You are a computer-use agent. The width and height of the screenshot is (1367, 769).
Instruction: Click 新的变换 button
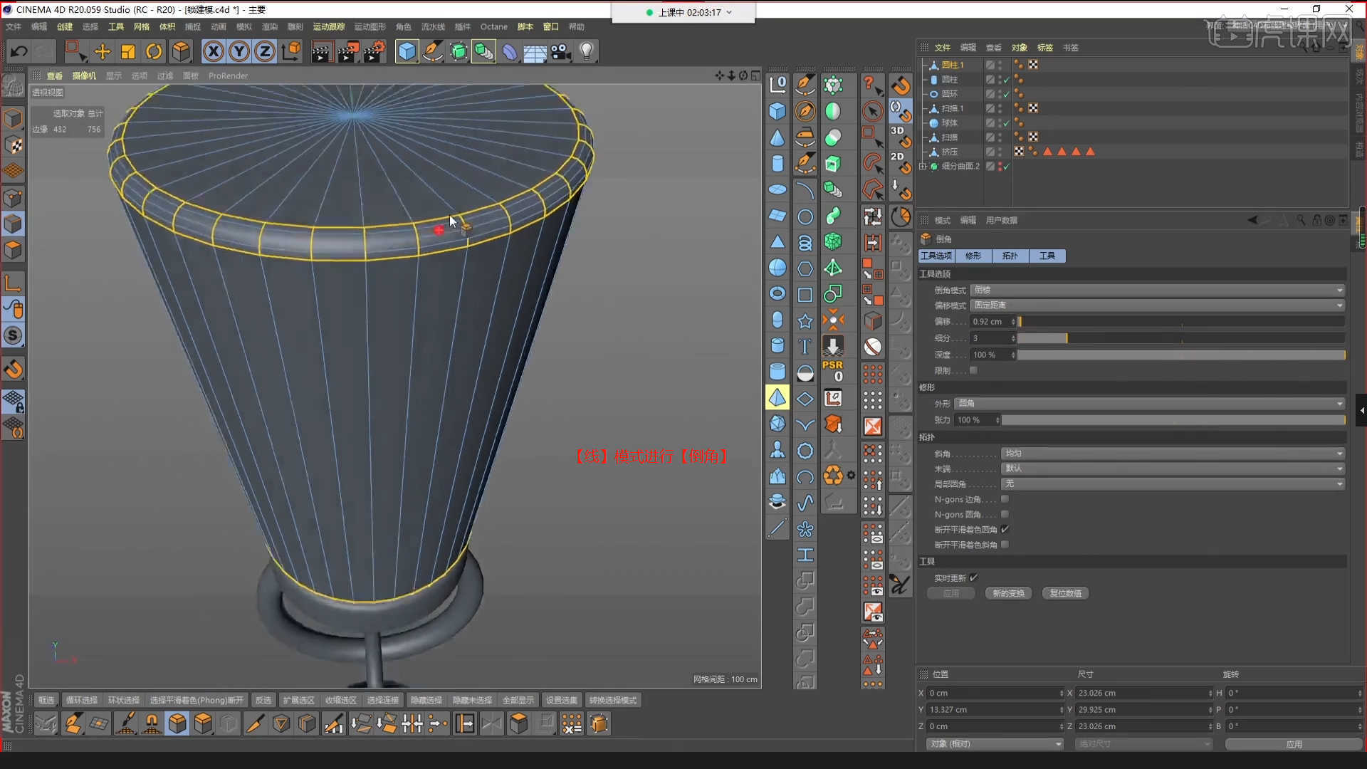pos(1008,593)
